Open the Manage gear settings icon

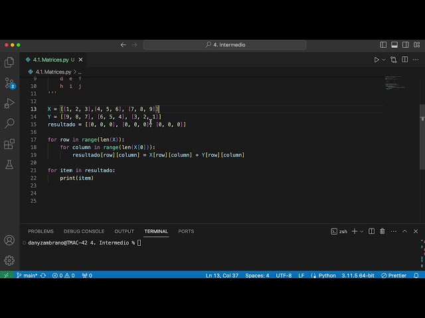[9, 260]
